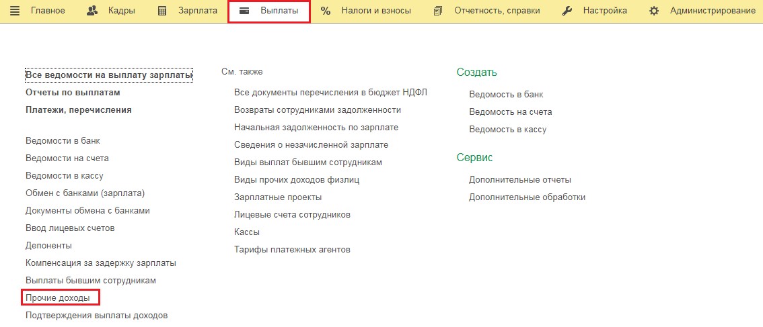Open Отчеты по выплатам

[73, 92]
